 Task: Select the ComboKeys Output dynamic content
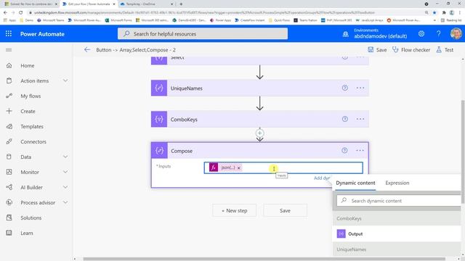tap(397, 233)
